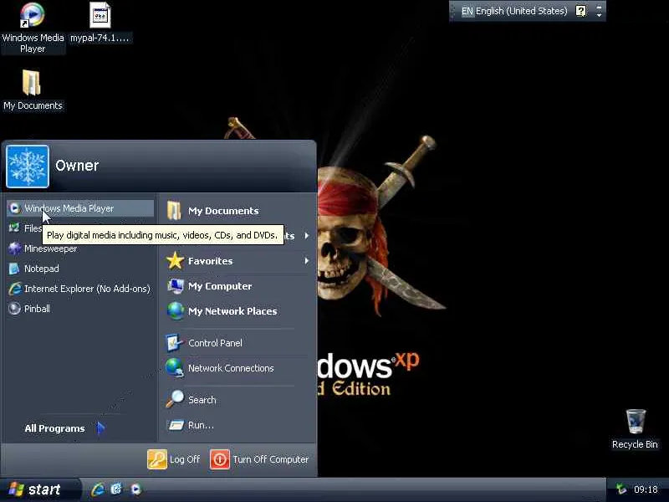This screenshot has width=669, height=502.
Task: Click the Search label in Start menu
Action: (202, 400)
